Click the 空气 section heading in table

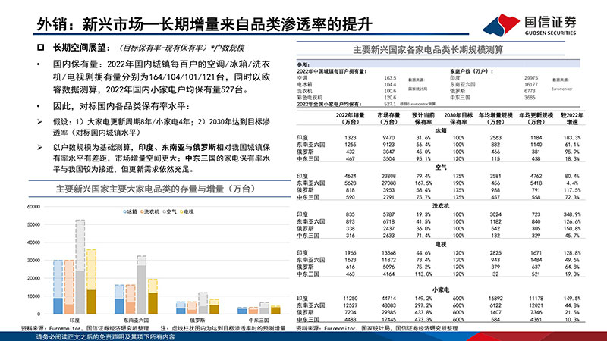coord(441,167)
